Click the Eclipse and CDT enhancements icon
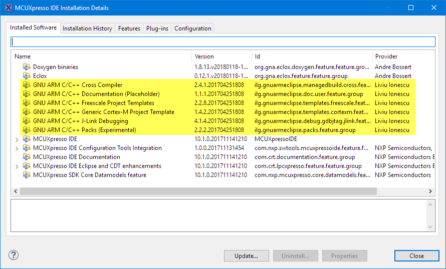Screen dimensions: 446x269 [x=27, y=166]
